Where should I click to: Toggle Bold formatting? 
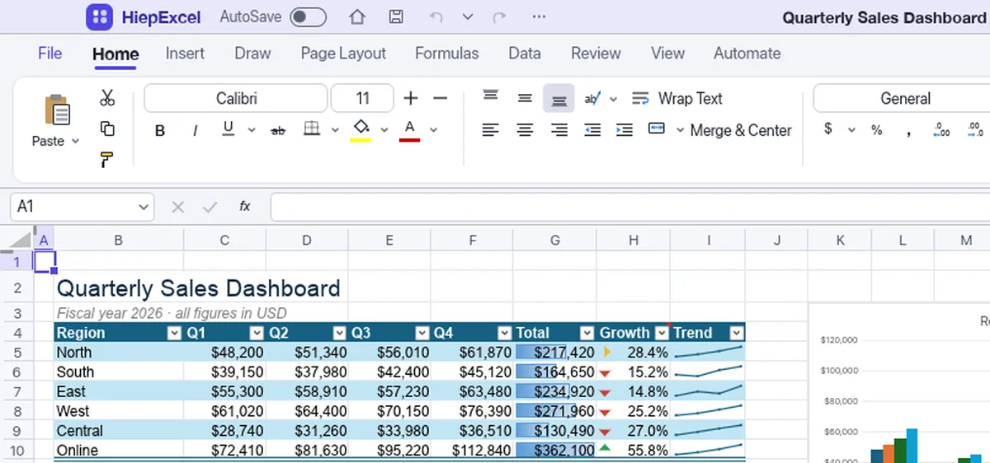tap(160, 130)
